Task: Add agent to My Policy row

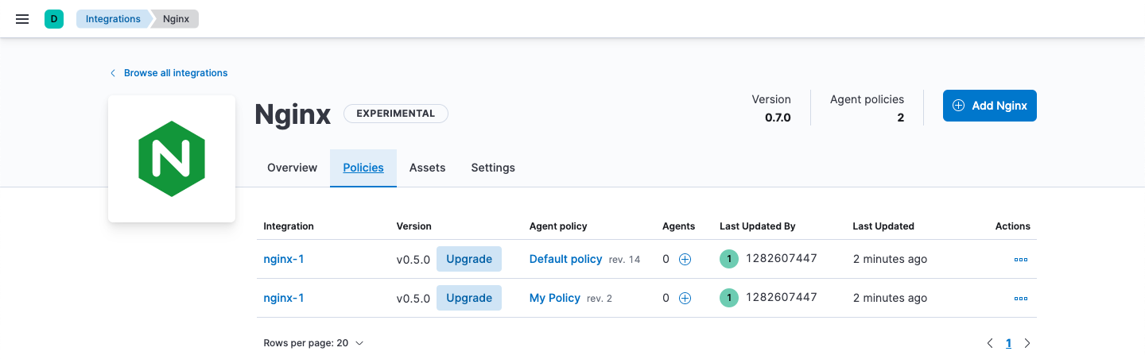Action: (685, 299)
